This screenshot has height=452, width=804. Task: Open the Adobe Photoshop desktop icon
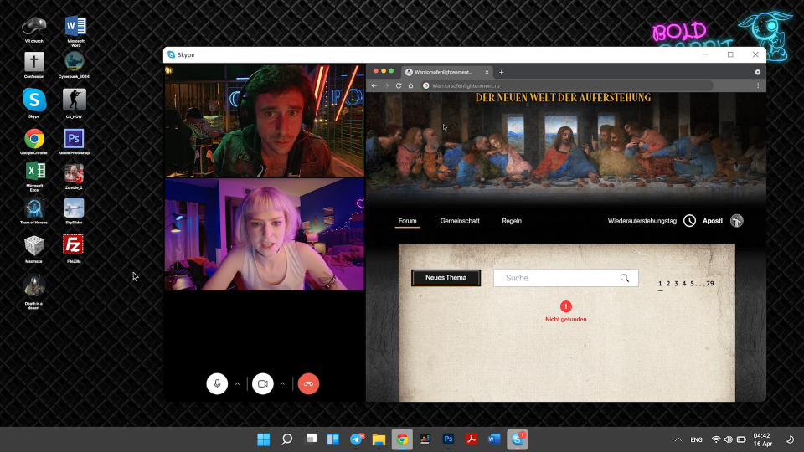pos(74,141)
